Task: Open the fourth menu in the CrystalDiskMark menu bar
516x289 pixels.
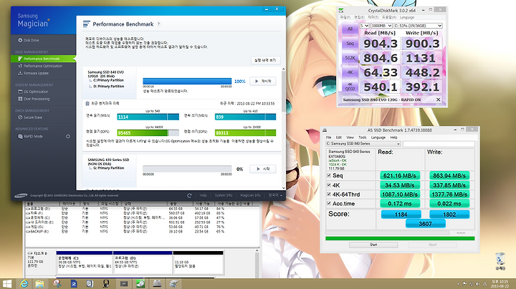Action: pyautogui.click(x=389, y=17)
